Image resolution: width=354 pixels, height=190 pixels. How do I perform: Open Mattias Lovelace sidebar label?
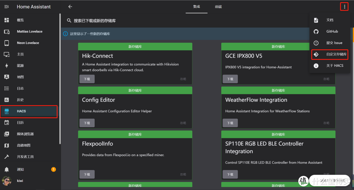29,32
